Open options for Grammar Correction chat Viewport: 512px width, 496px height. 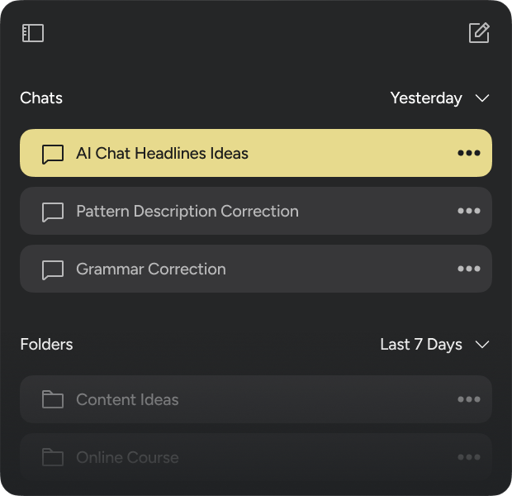[468, 269]
